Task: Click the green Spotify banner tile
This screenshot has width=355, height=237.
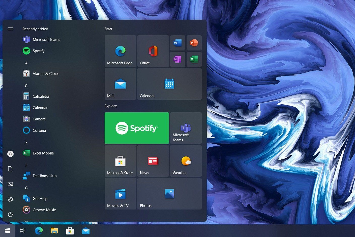Action: [x=137, y=128]
